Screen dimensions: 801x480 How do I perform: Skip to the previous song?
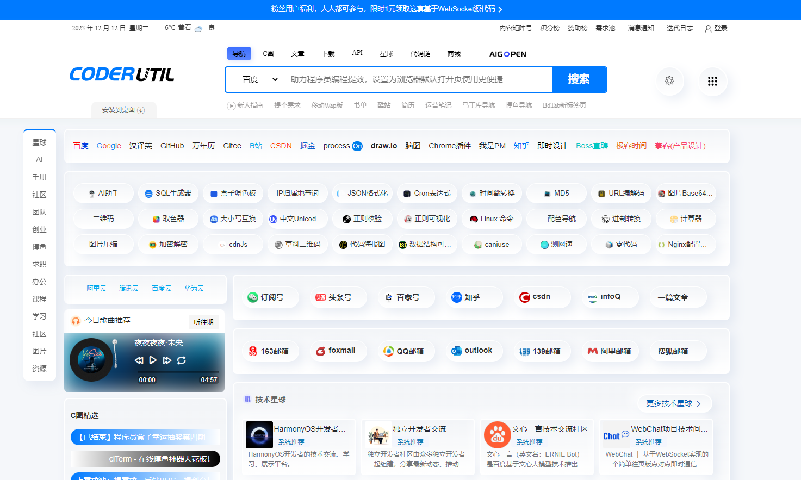point(139,360)
